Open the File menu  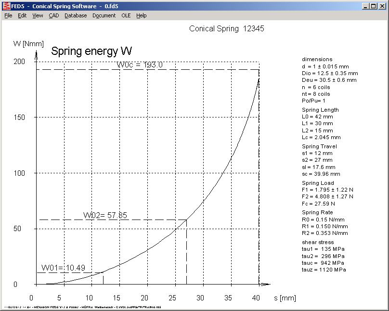(8, 15)
